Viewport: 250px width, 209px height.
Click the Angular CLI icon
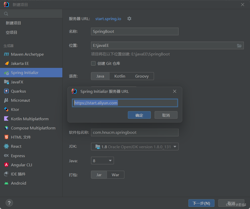[x=6, y=165]
